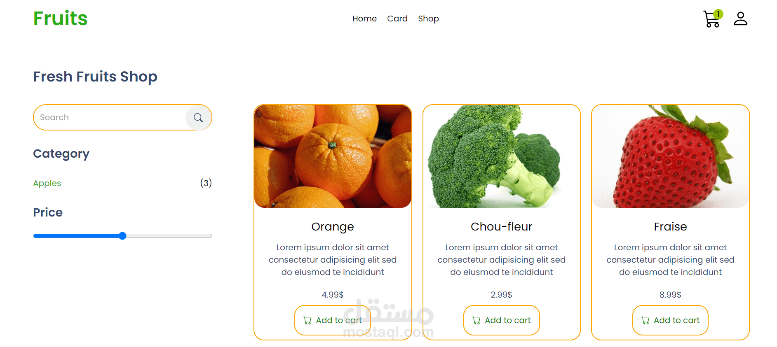Focus the Search input field
Image resolution: width=777 pixels, height=347 pixels.
(110, 117)
